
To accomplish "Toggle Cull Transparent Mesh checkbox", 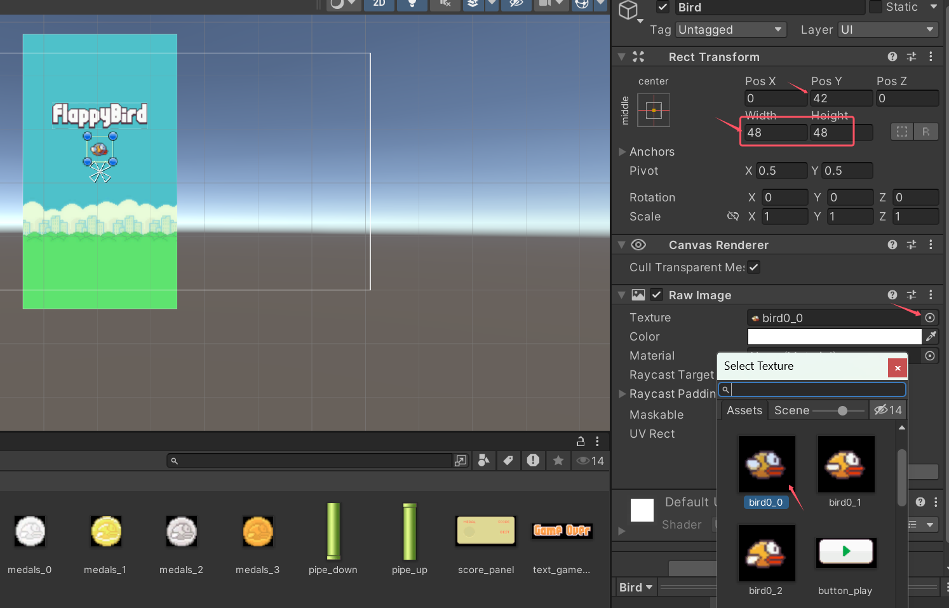I will click(x=753, y=267).
